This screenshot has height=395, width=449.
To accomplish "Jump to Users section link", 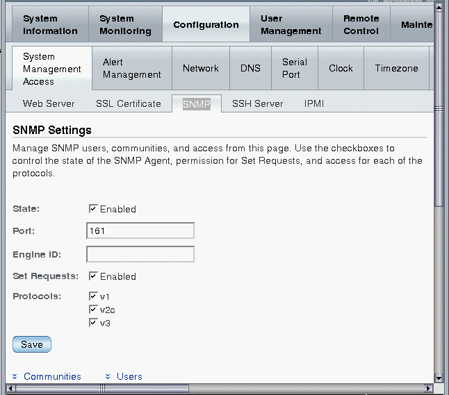I will click(129, 376).
